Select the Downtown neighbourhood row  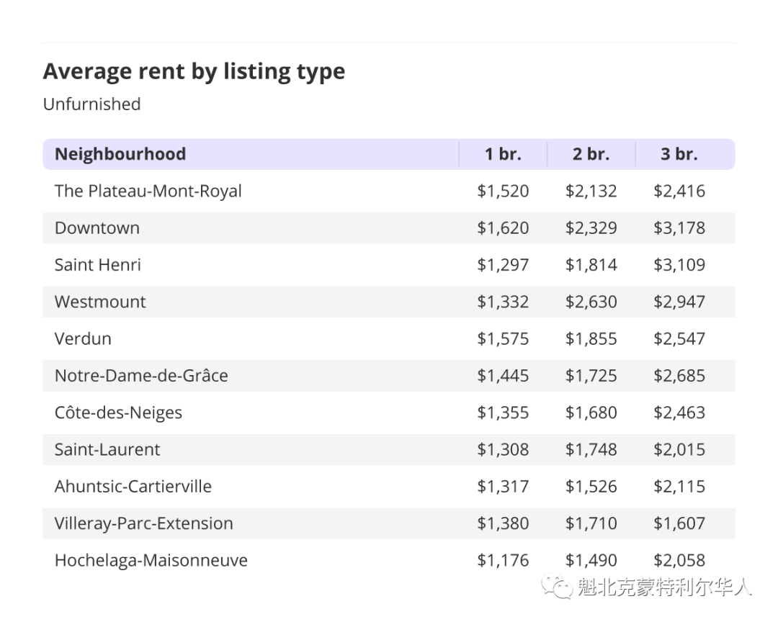389,228
